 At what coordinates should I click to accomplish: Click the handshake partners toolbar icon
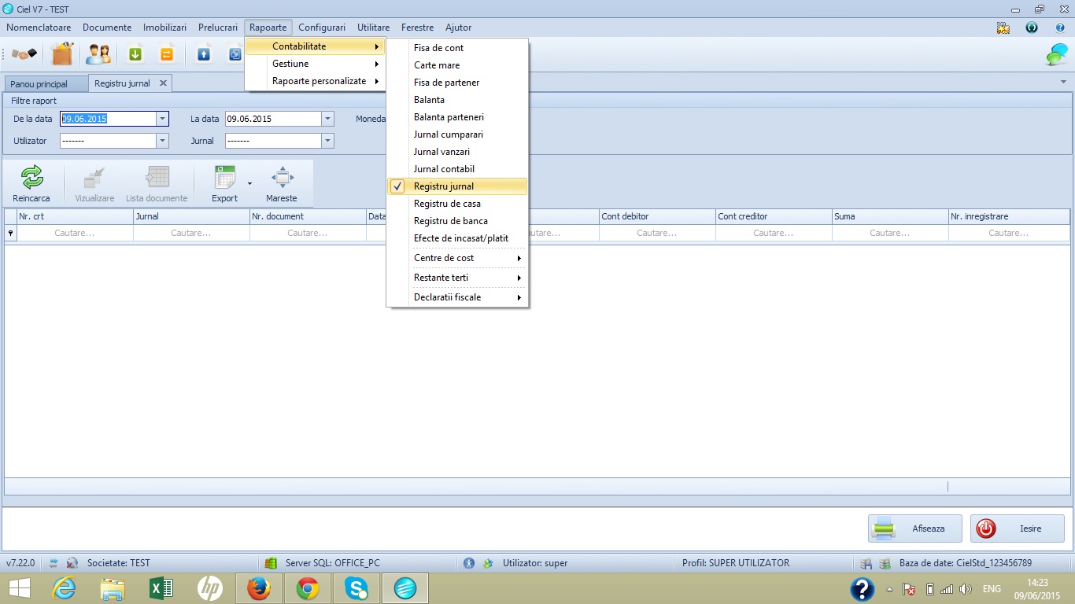(24, 54)
